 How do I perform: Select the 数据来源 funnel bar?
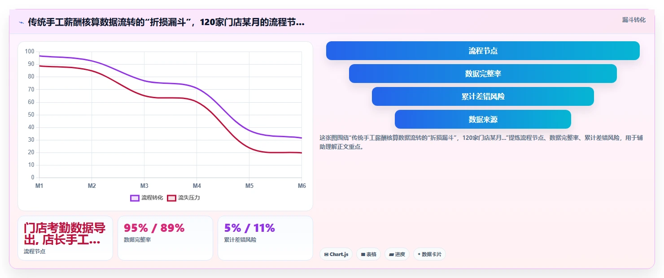tap(483, 119)
